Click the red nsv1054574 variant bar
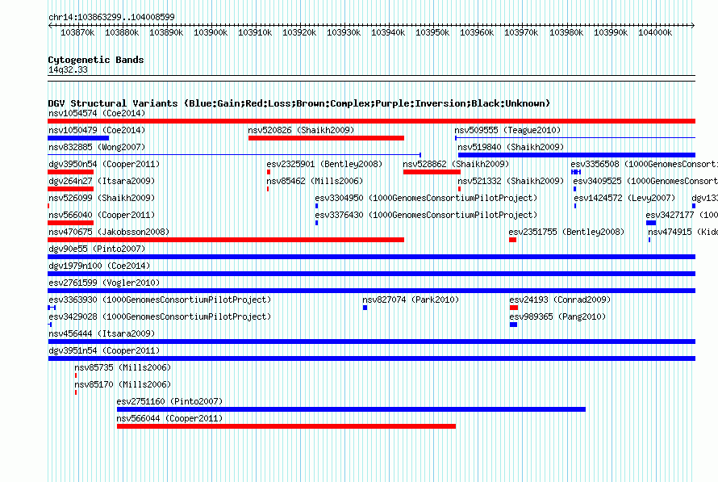This screenshot has width=718, height=482. pos(371,121)
